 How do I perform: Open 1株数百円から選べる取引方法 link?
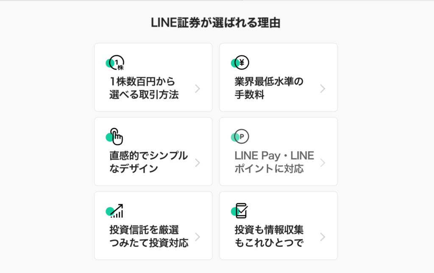pos(144,88)
